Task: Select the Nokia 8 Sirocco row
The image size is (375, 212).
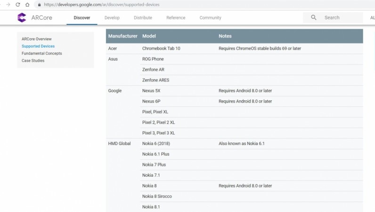Action: point(252,196)
